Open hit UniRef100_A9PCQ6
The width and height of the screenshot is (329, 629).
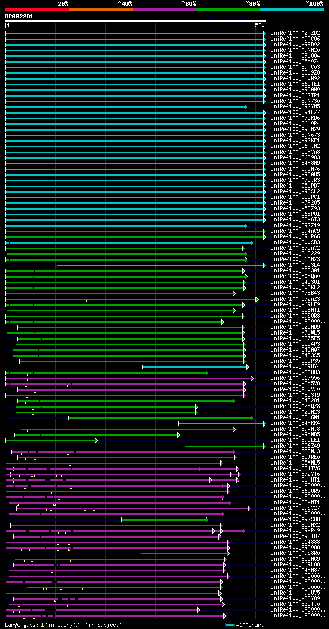(x=295, y=39)
